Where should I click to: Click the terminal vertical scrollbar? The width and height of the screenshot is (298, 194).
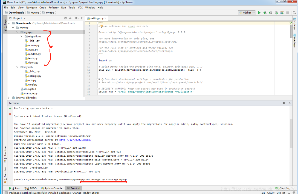(x=291, y=133)
